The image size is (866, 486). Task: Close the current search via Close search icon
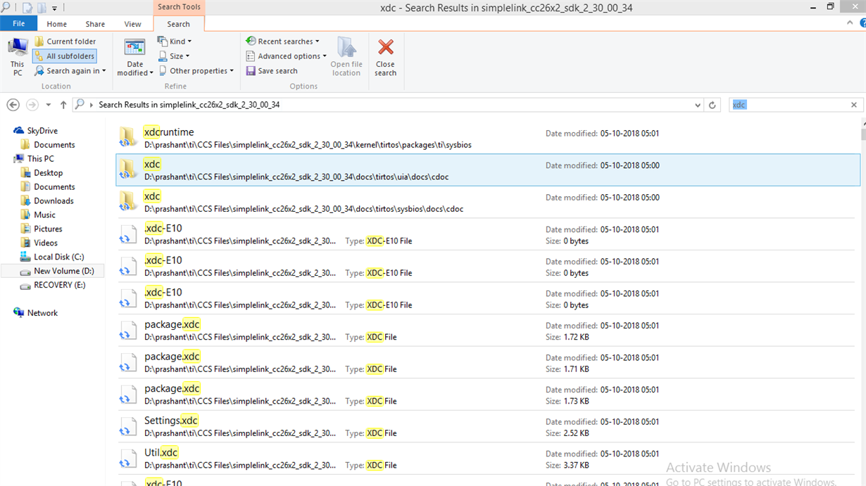(385, 56)
